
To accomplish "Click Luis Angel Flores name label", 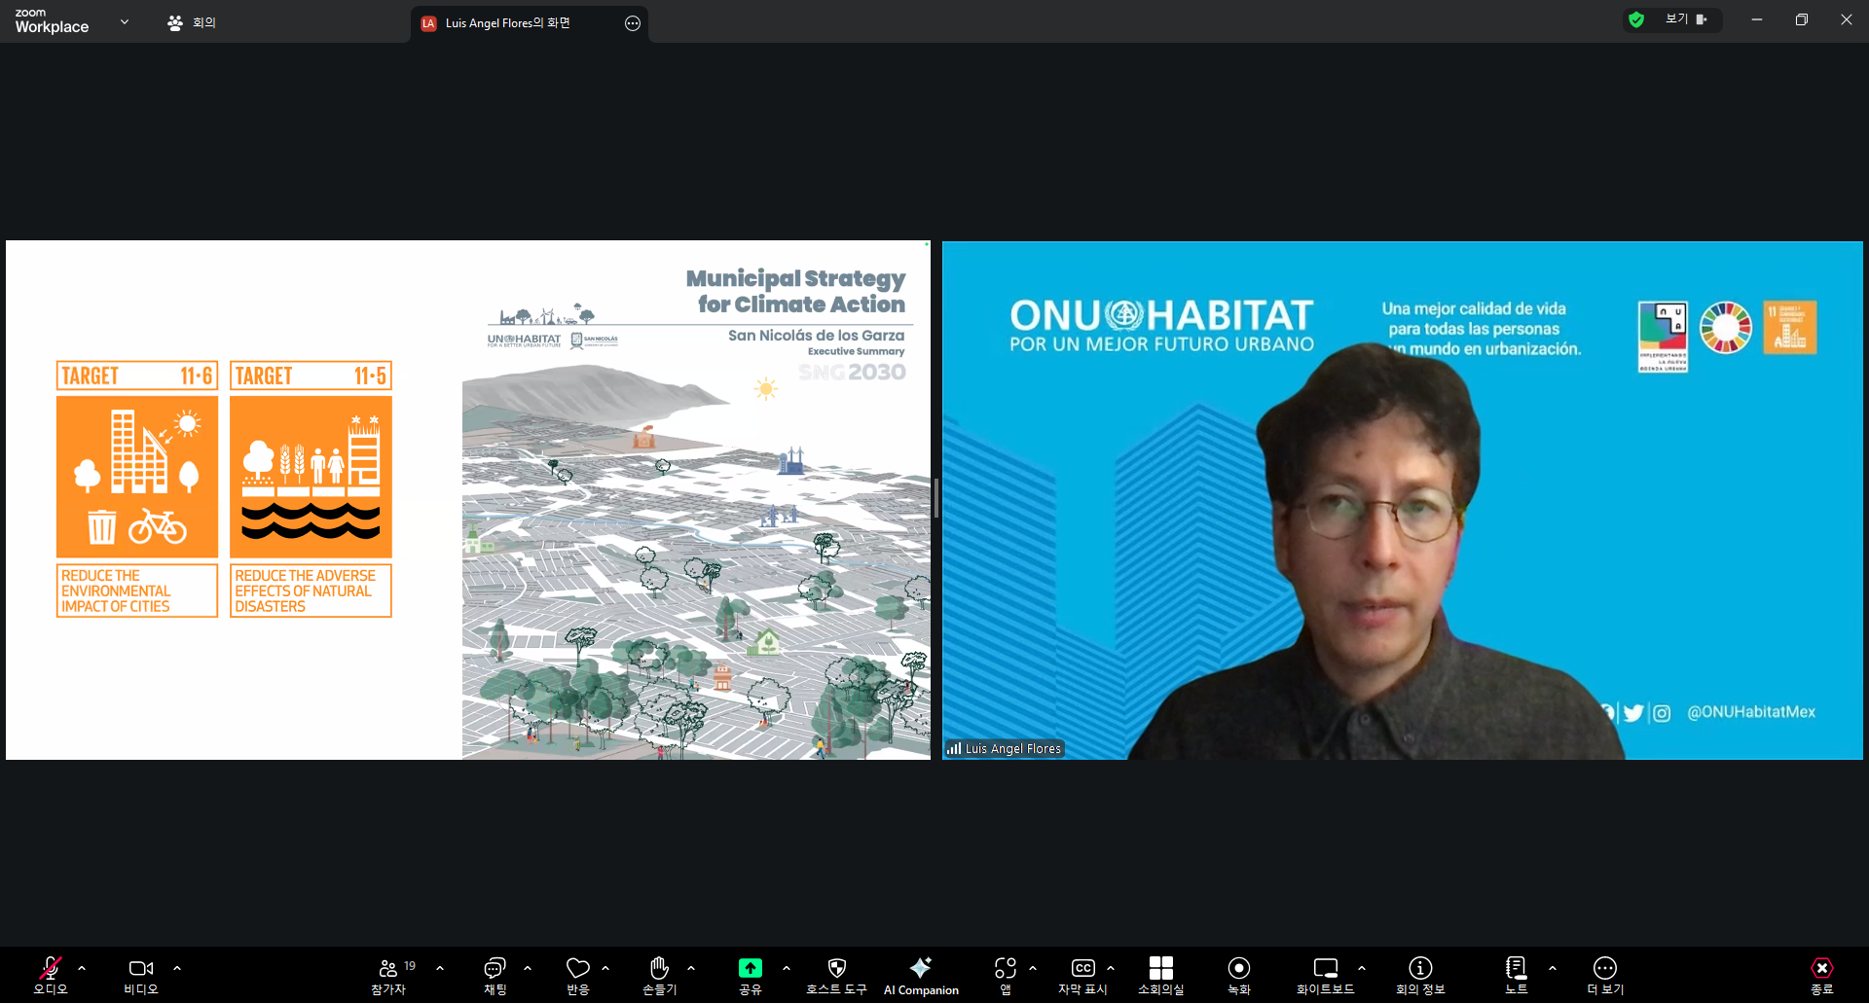I will click(x=1013, y=749).
